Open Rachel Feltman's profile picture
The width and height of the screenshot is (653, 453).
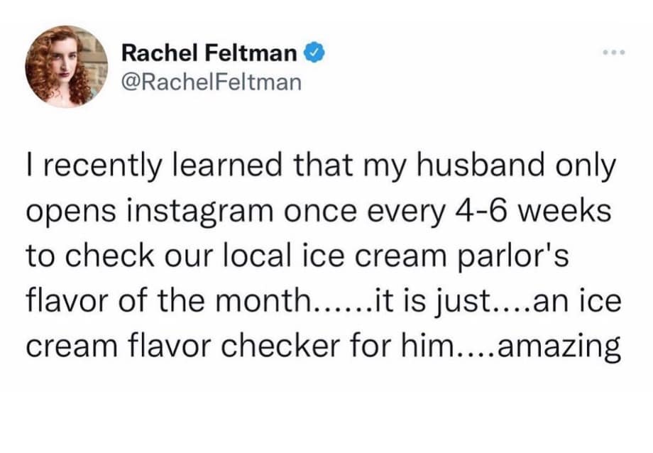point(66,66)
